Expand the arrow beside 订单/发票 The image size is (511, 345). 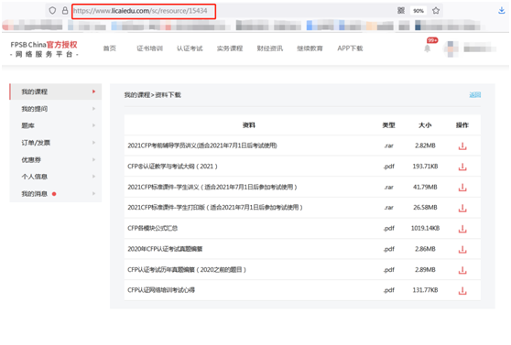pyautogui.click(x=93, y=143)
